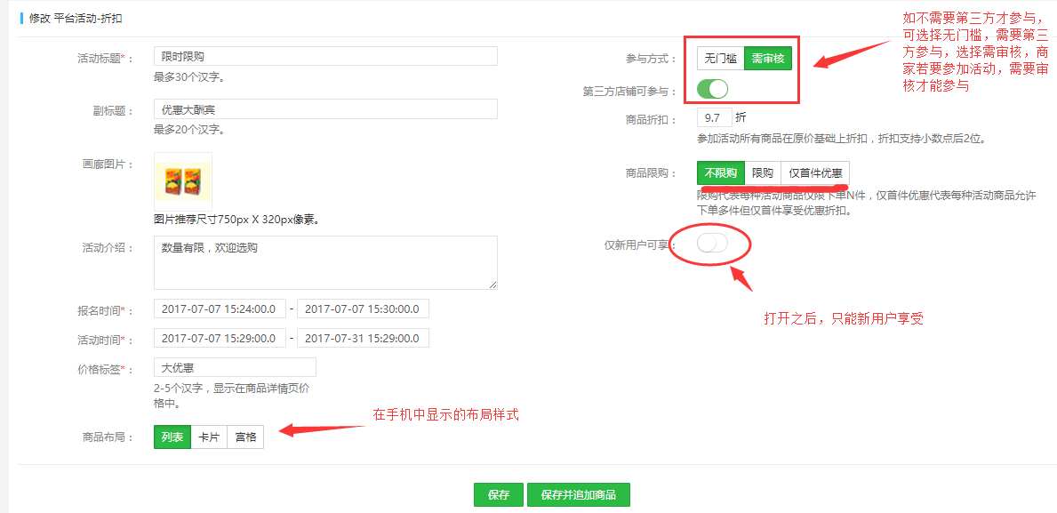
Task: Toggle the 第三方店铺可参与 switch
Action: coord(712,89)
